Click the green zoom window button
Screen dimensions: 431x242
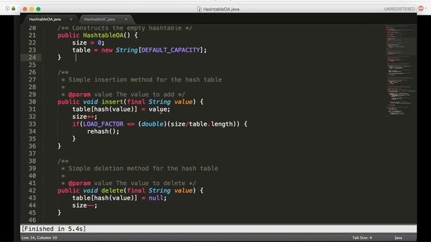38,9
